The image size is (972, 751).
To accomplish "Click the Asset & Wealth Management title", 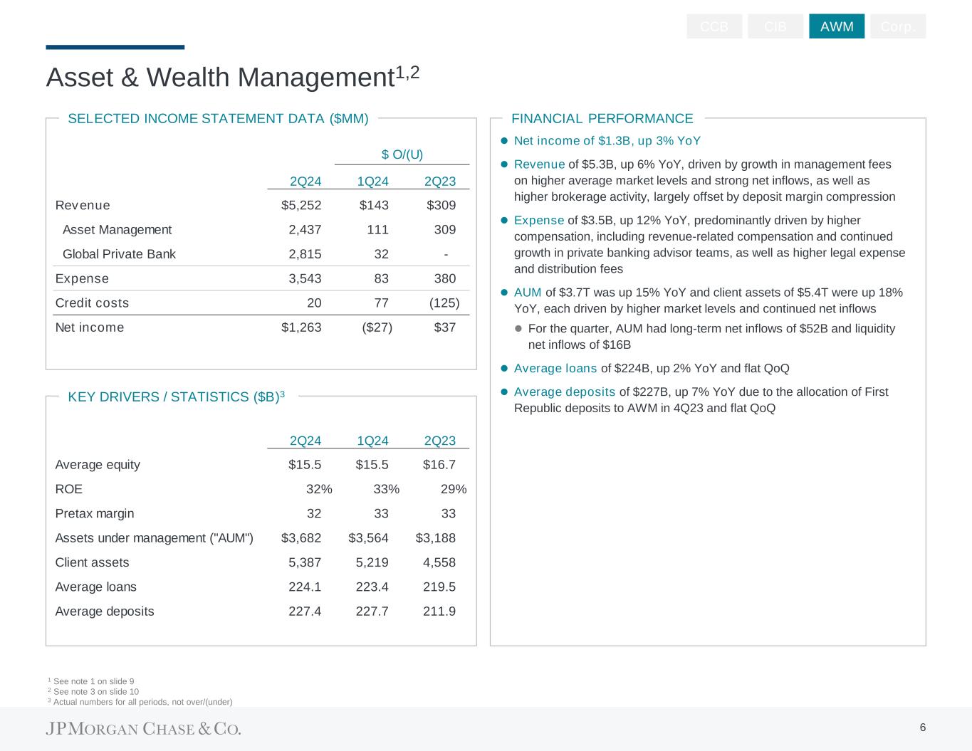I will click(233, 76).
